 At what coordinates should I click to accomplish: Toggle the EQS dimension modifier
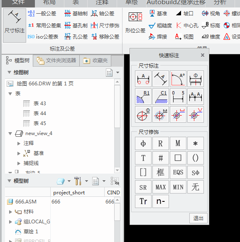(178, 172)
